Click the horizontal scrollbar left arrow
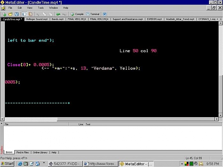This screenshot has height=167, width=223. (2, 119)
